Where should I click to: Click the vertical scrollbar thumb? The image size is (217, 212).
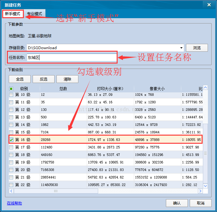(x=205, y=153)
